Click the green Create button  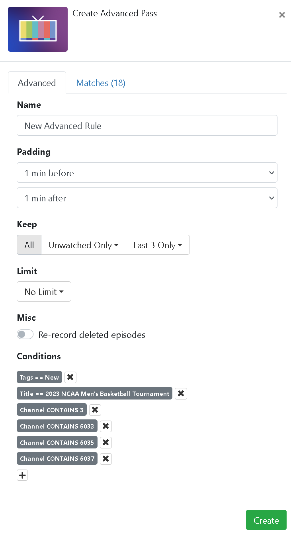[266, 520]
